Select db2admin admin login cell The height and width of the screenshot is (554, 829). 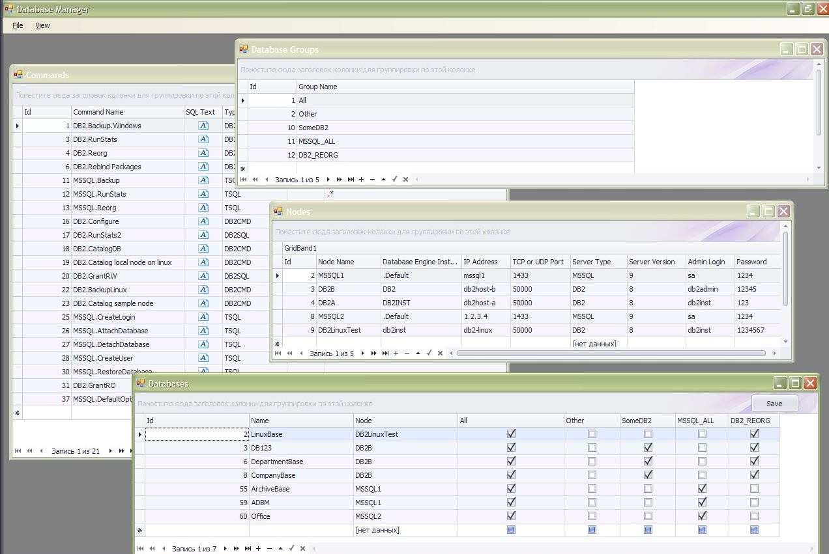(x=710, y=289)
